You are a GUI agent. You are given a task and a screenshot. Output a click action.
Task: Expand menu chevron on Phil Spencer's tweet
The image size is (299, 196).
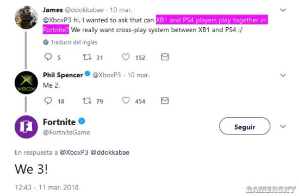click(283, 75)
